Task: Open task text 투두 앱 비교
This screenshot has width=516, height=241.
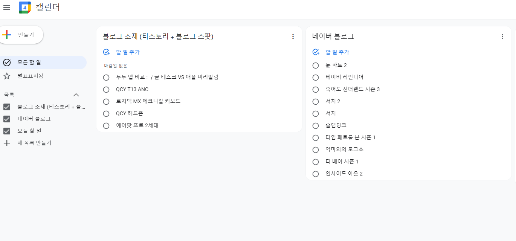Action: point(167,77)
